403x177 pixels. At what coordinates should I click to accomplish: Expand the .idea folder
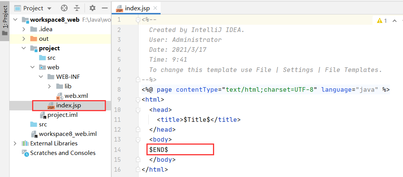[x=24, y=29]
